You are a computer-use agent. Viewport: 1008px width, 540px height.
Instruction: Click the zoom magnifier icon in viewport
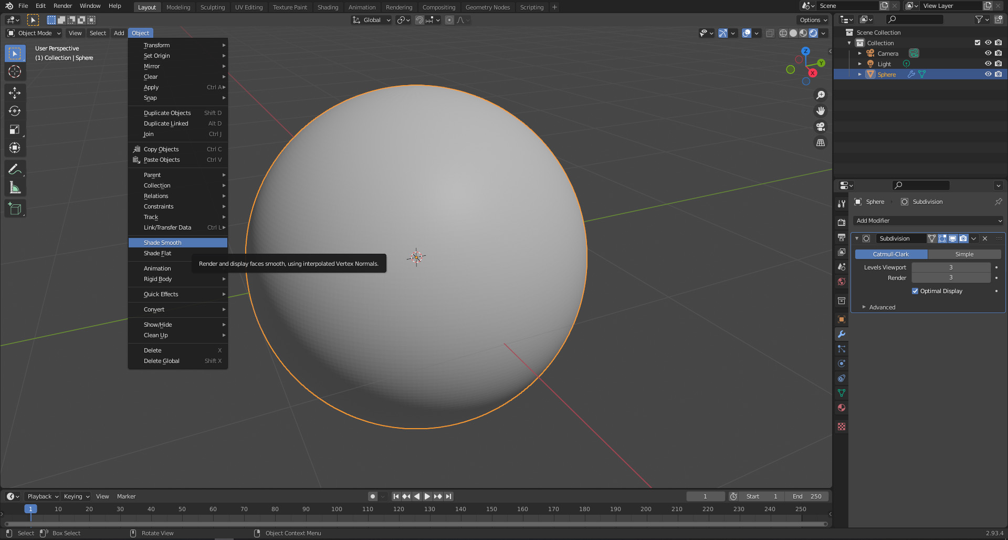(x=821, y=95)
